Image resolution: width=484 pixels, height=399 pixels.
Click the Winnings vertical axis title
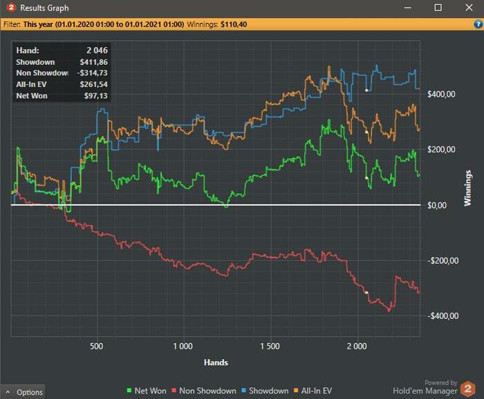(467, 188)
